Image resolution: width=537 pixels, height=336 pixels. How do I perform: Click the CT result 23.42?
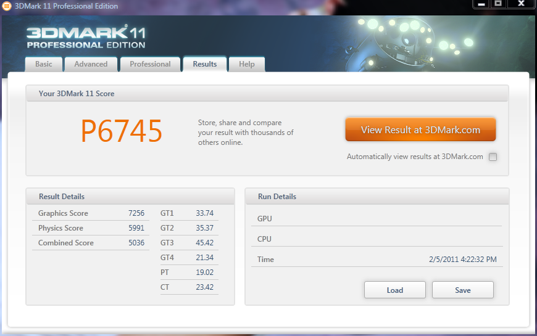point(204,287)
